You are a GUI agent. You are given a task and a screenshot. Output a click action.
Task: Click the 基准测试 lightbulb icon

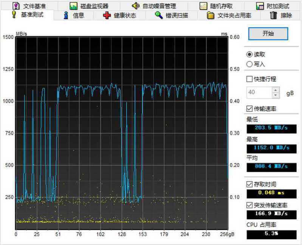[x=14, y=15]
